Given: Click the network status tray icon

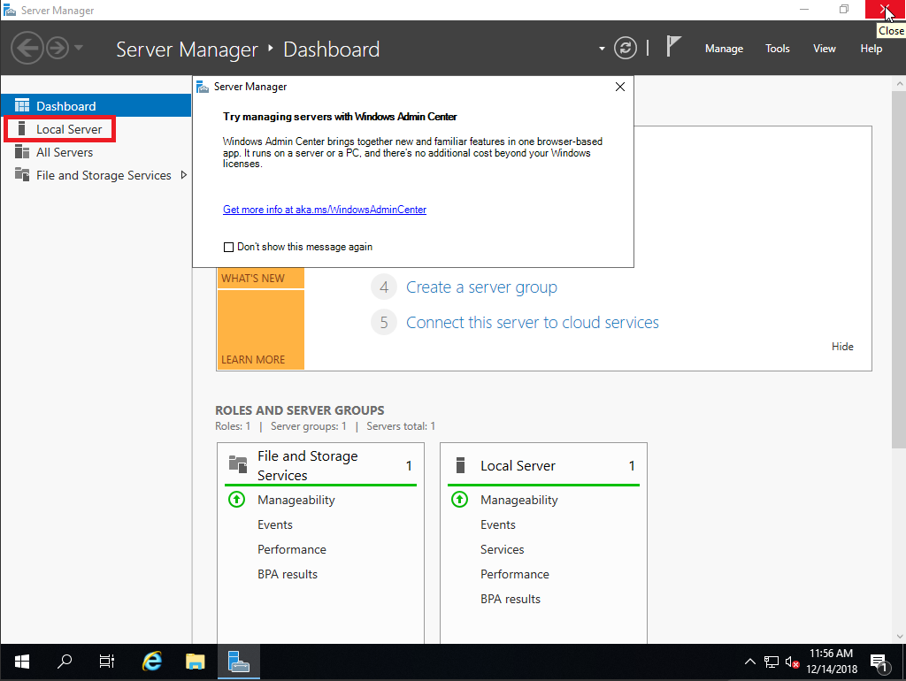Looking at the screenshot, I should pyautogui.click(x=772, y=662).
